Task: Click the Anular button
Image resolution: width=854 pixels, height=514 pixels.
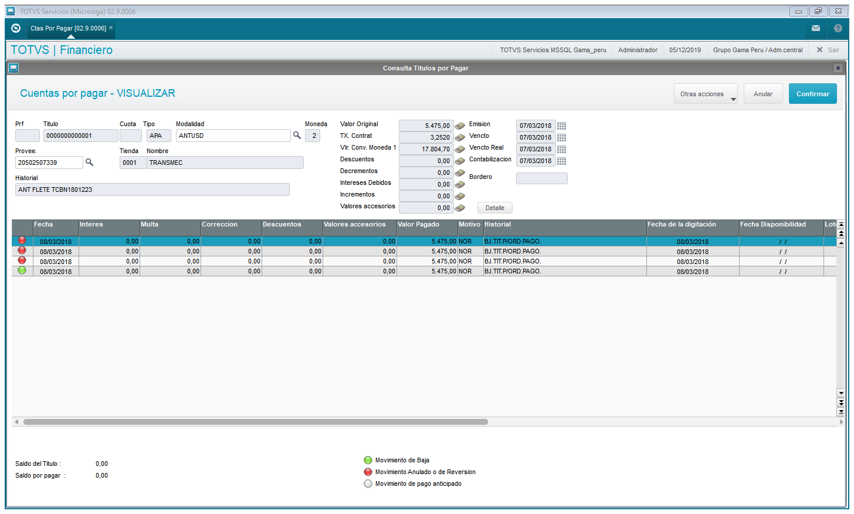Action: point(763,94)
